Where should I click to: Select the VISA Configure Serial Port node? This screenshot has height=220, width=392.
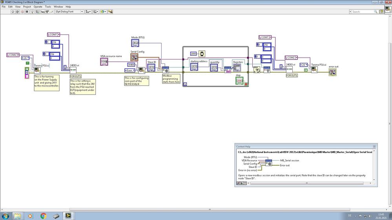click(x=142, y=70)
